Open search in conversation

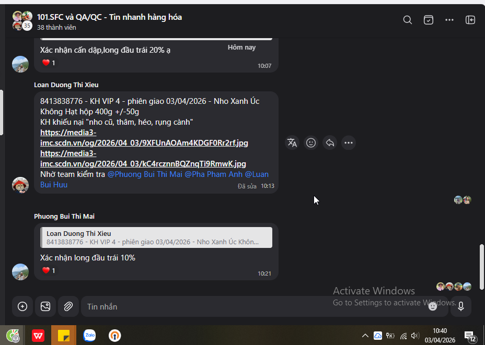(407, 20)
